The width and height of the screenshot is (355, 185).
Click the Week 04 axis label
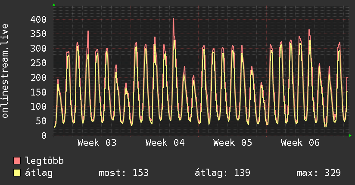tap(165, 143)
